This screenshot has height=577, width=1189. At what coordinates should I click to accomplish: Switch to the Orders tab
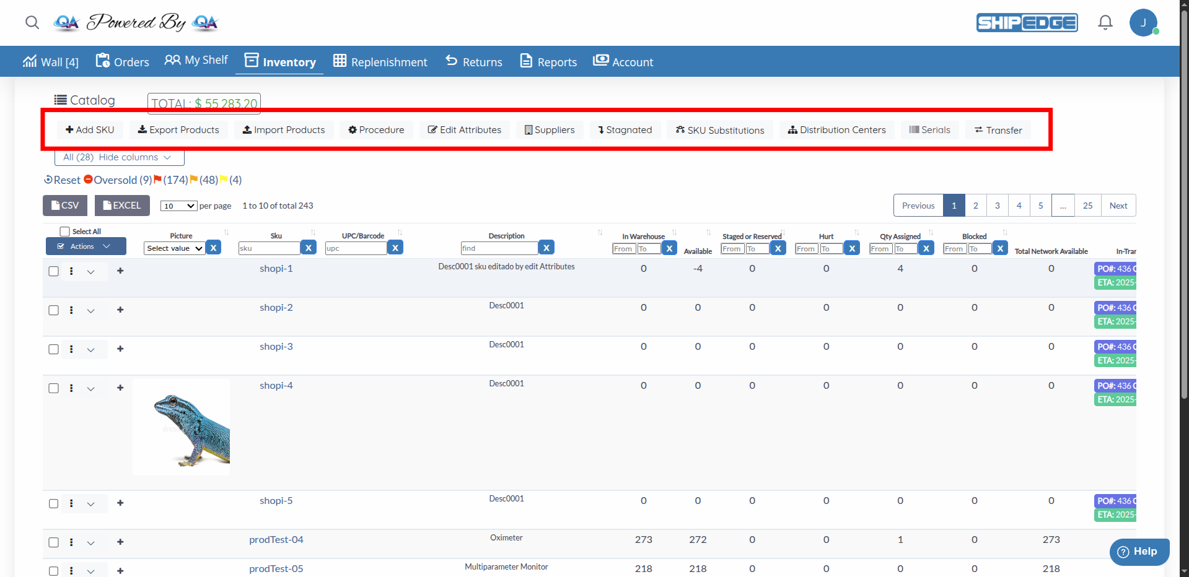[x=121, y=61]
